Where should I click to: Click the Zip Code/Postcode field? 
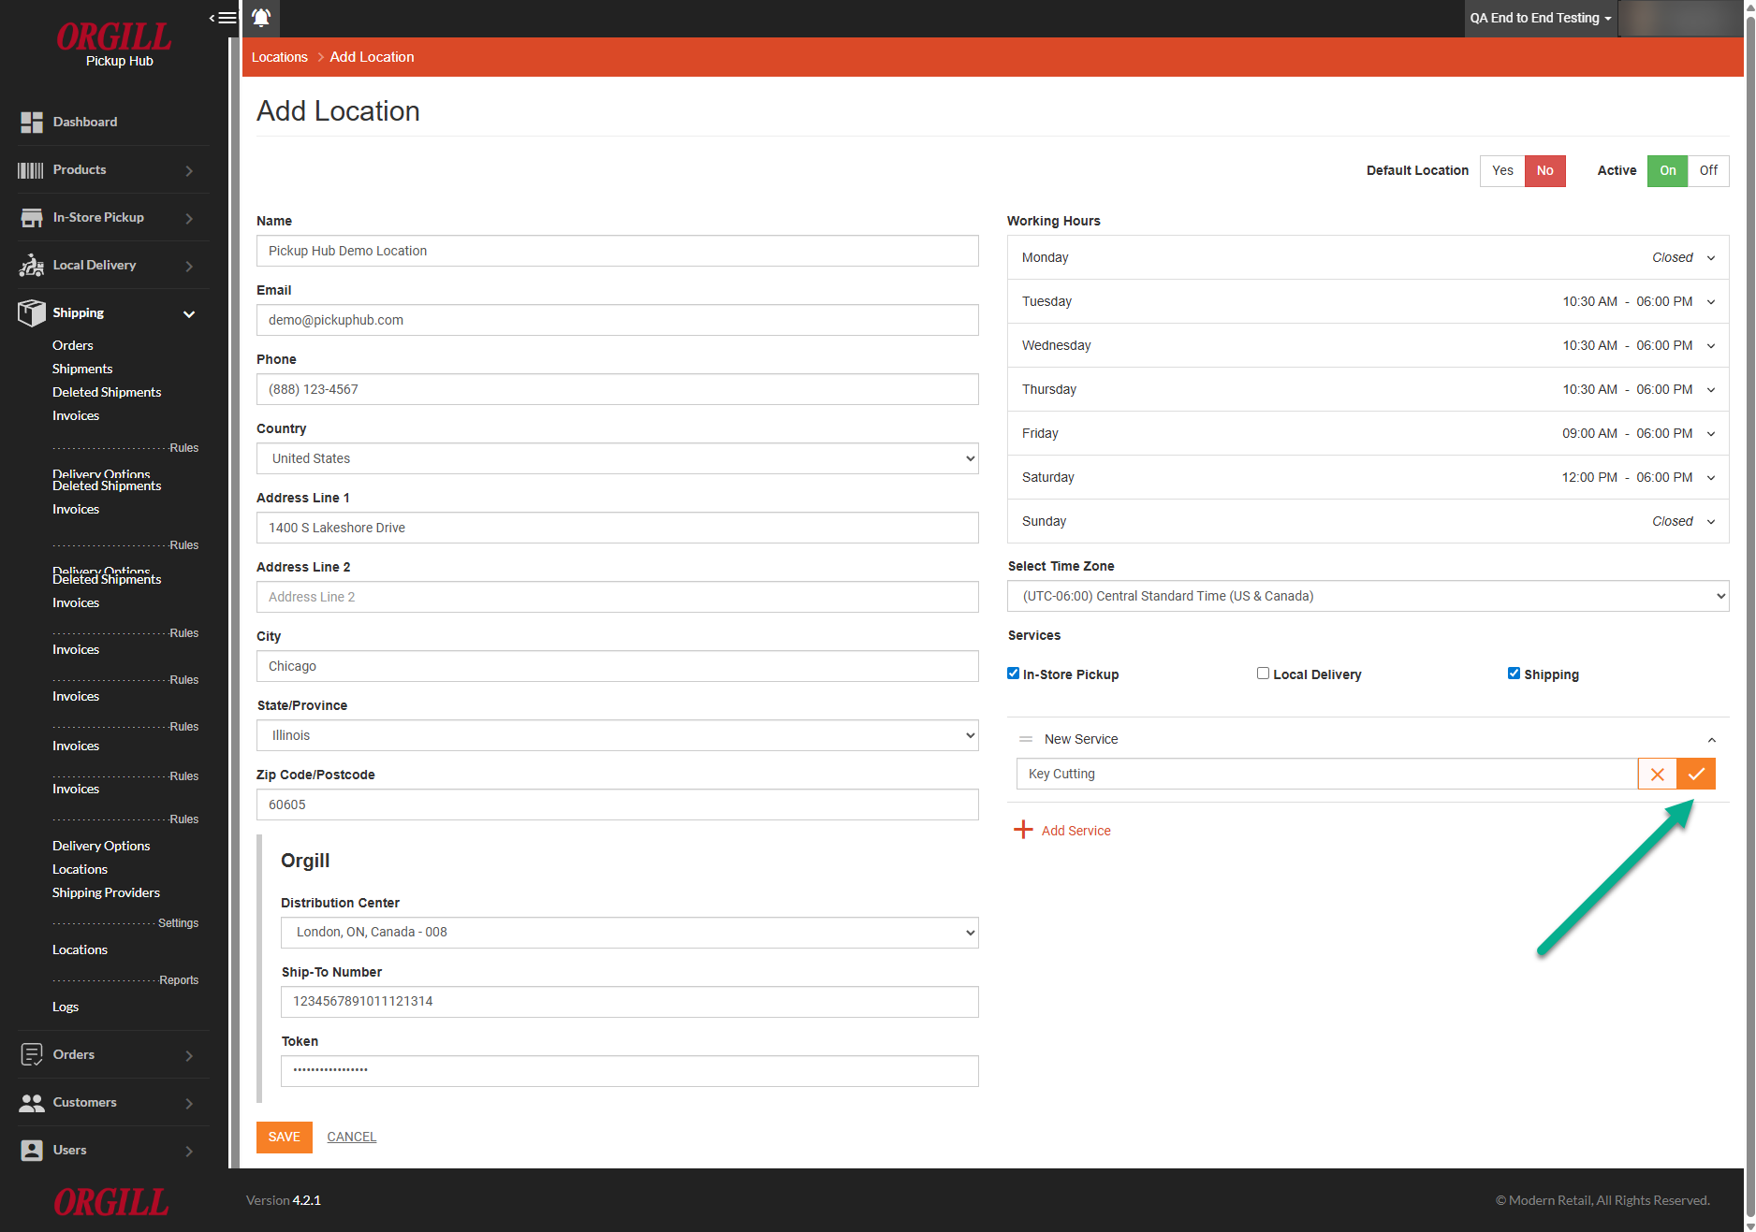click(618, 804)
